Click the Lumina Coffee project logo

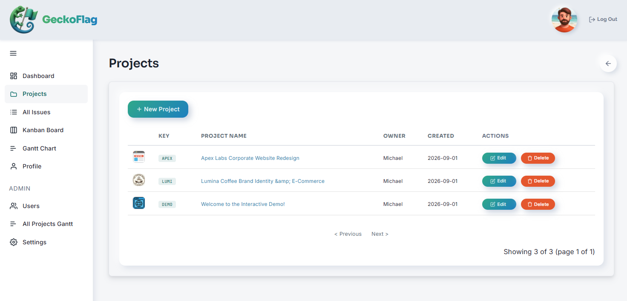(139, 180)
